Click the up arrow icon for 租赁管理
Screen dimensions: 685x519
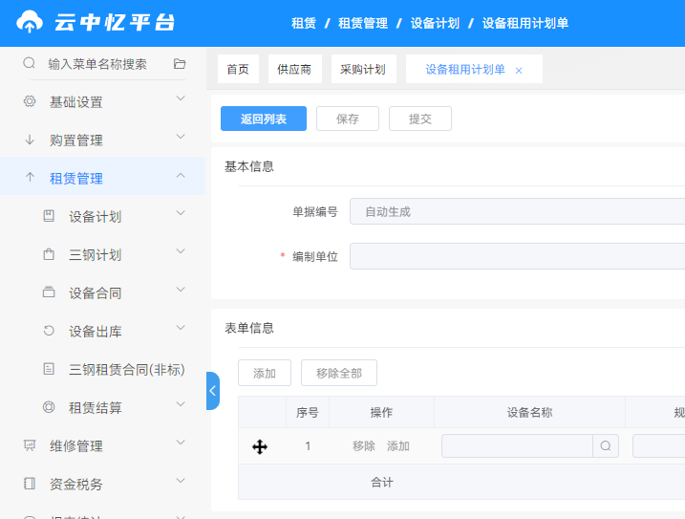[30, 177]
